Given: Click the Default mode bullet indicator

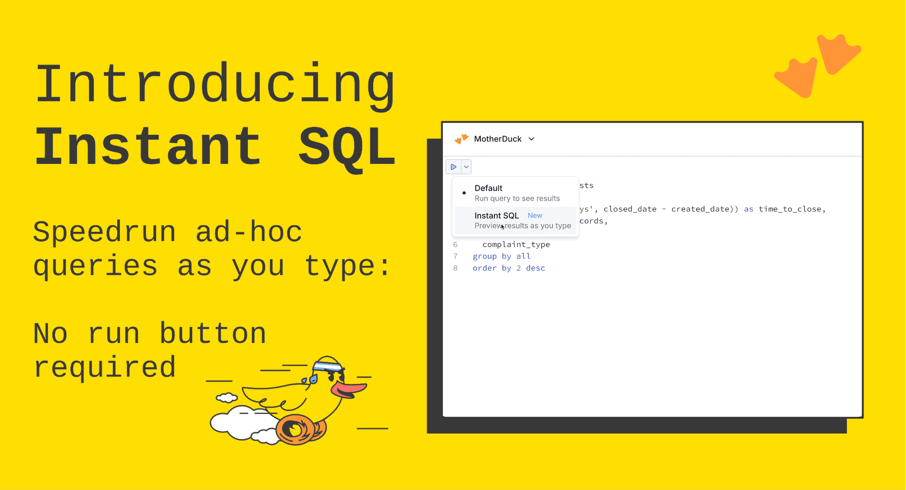Looking at the screenshot, I should [x=464, y=193].
